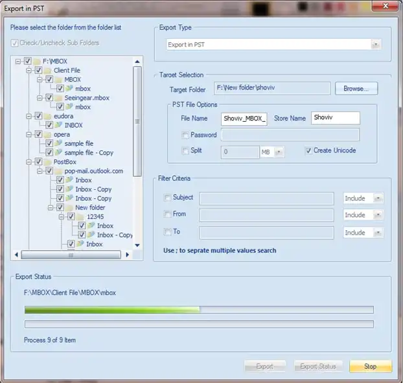Click the pop-mail.outlook.com folder icon
The height and width of the screenshot is (383, 403).
pos(59,171)
